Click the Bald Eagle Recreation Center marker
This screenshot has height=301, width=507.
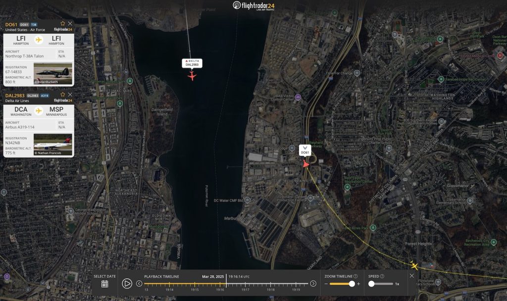coord(347,187)
